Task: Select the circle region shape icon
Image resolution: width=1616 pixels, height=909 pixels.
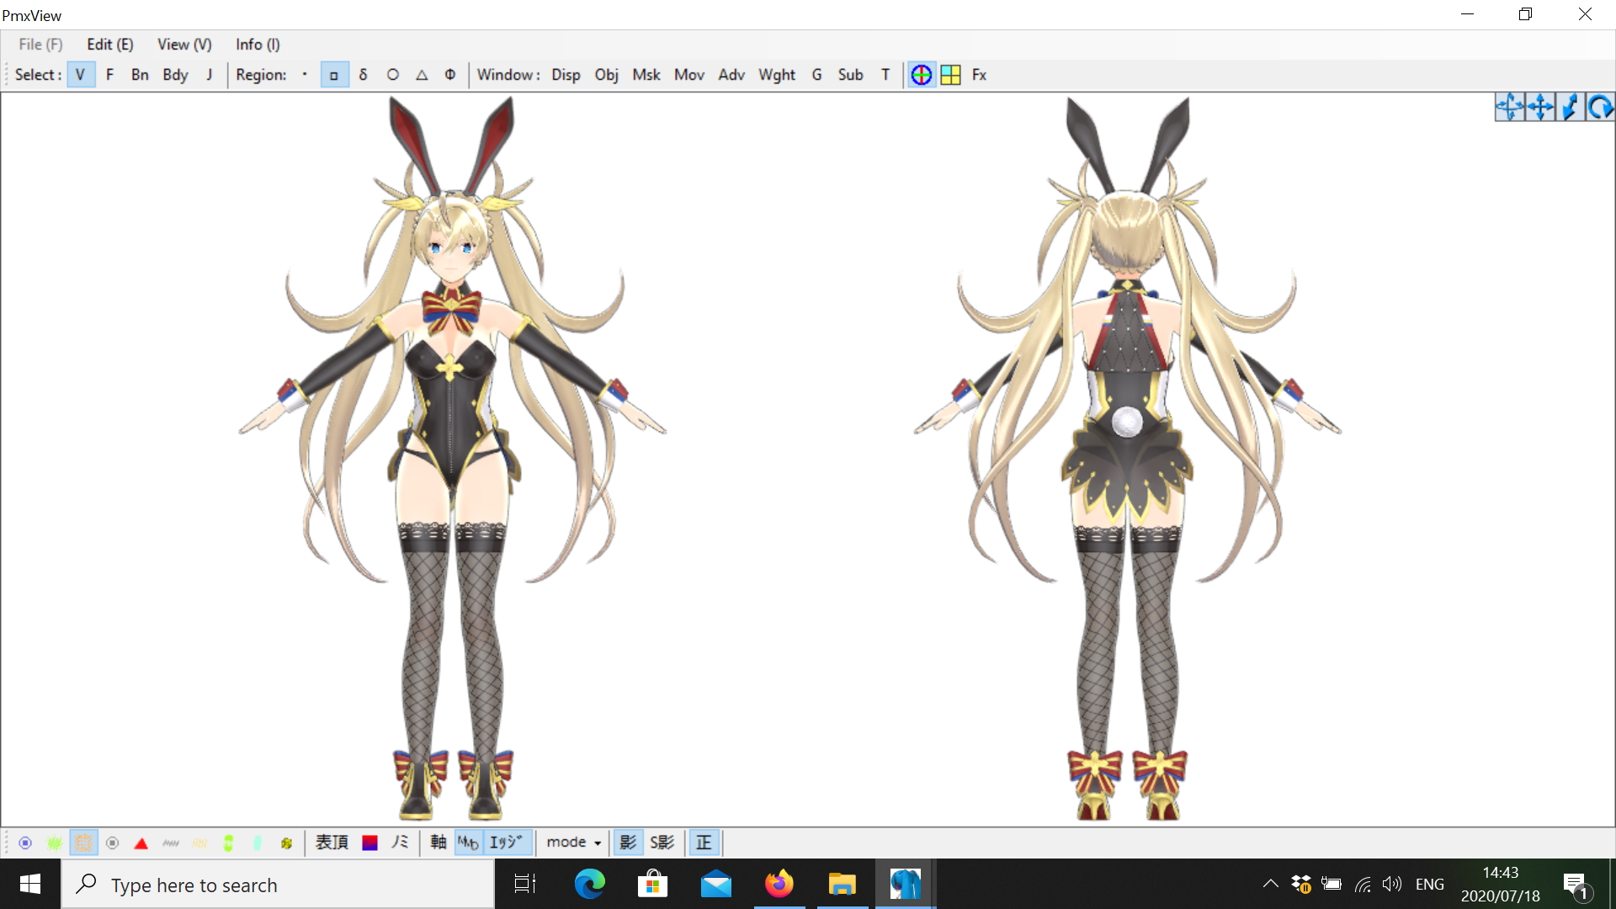Action: (x=392, y=75)
